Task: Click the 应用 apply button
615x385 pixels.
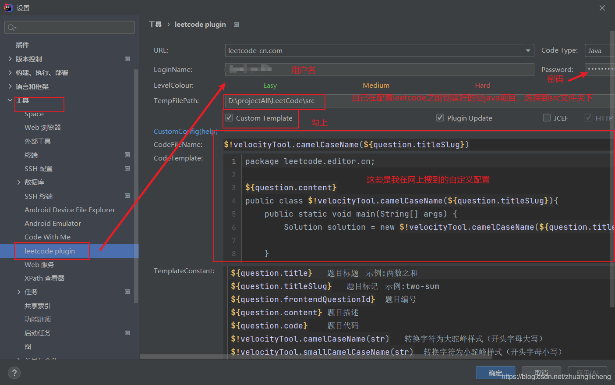Action: tap(587, 373)
